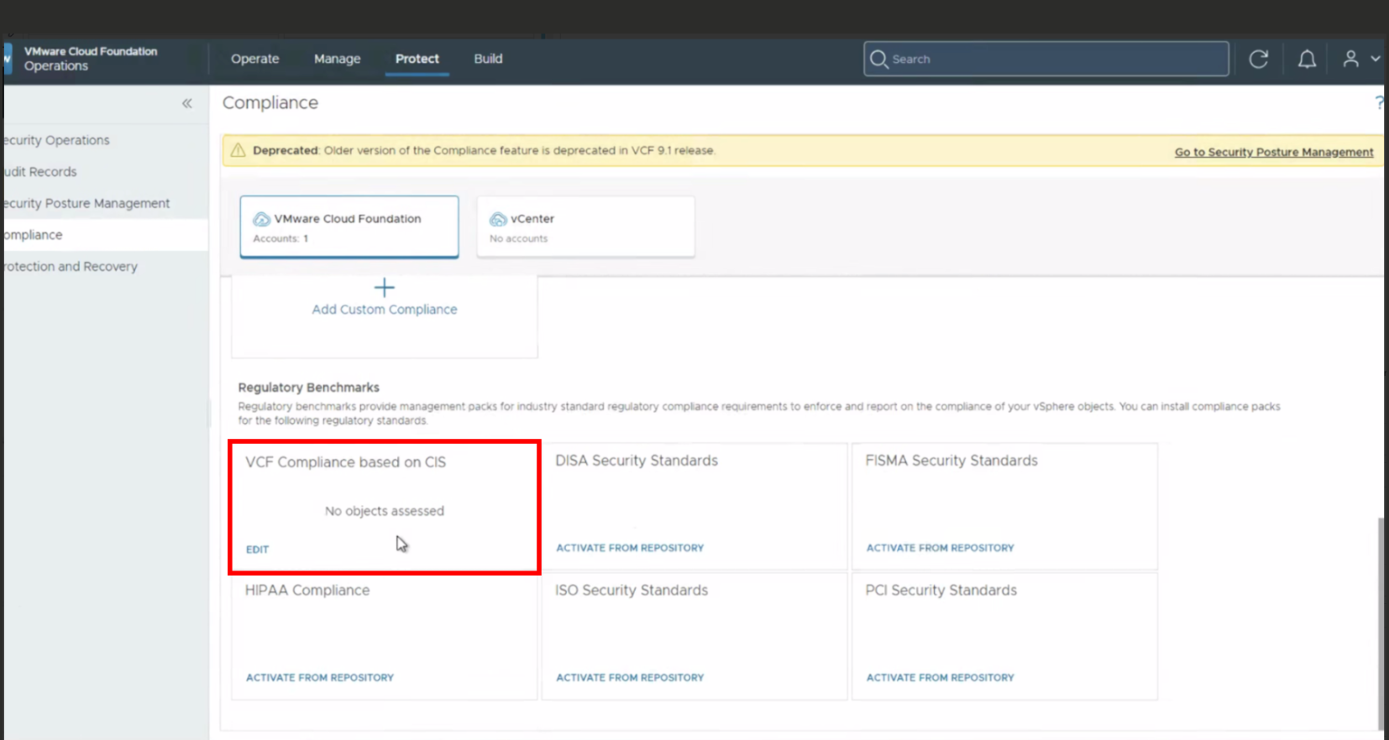Activate FISMA Security Standards from repository

click(941, 548)
